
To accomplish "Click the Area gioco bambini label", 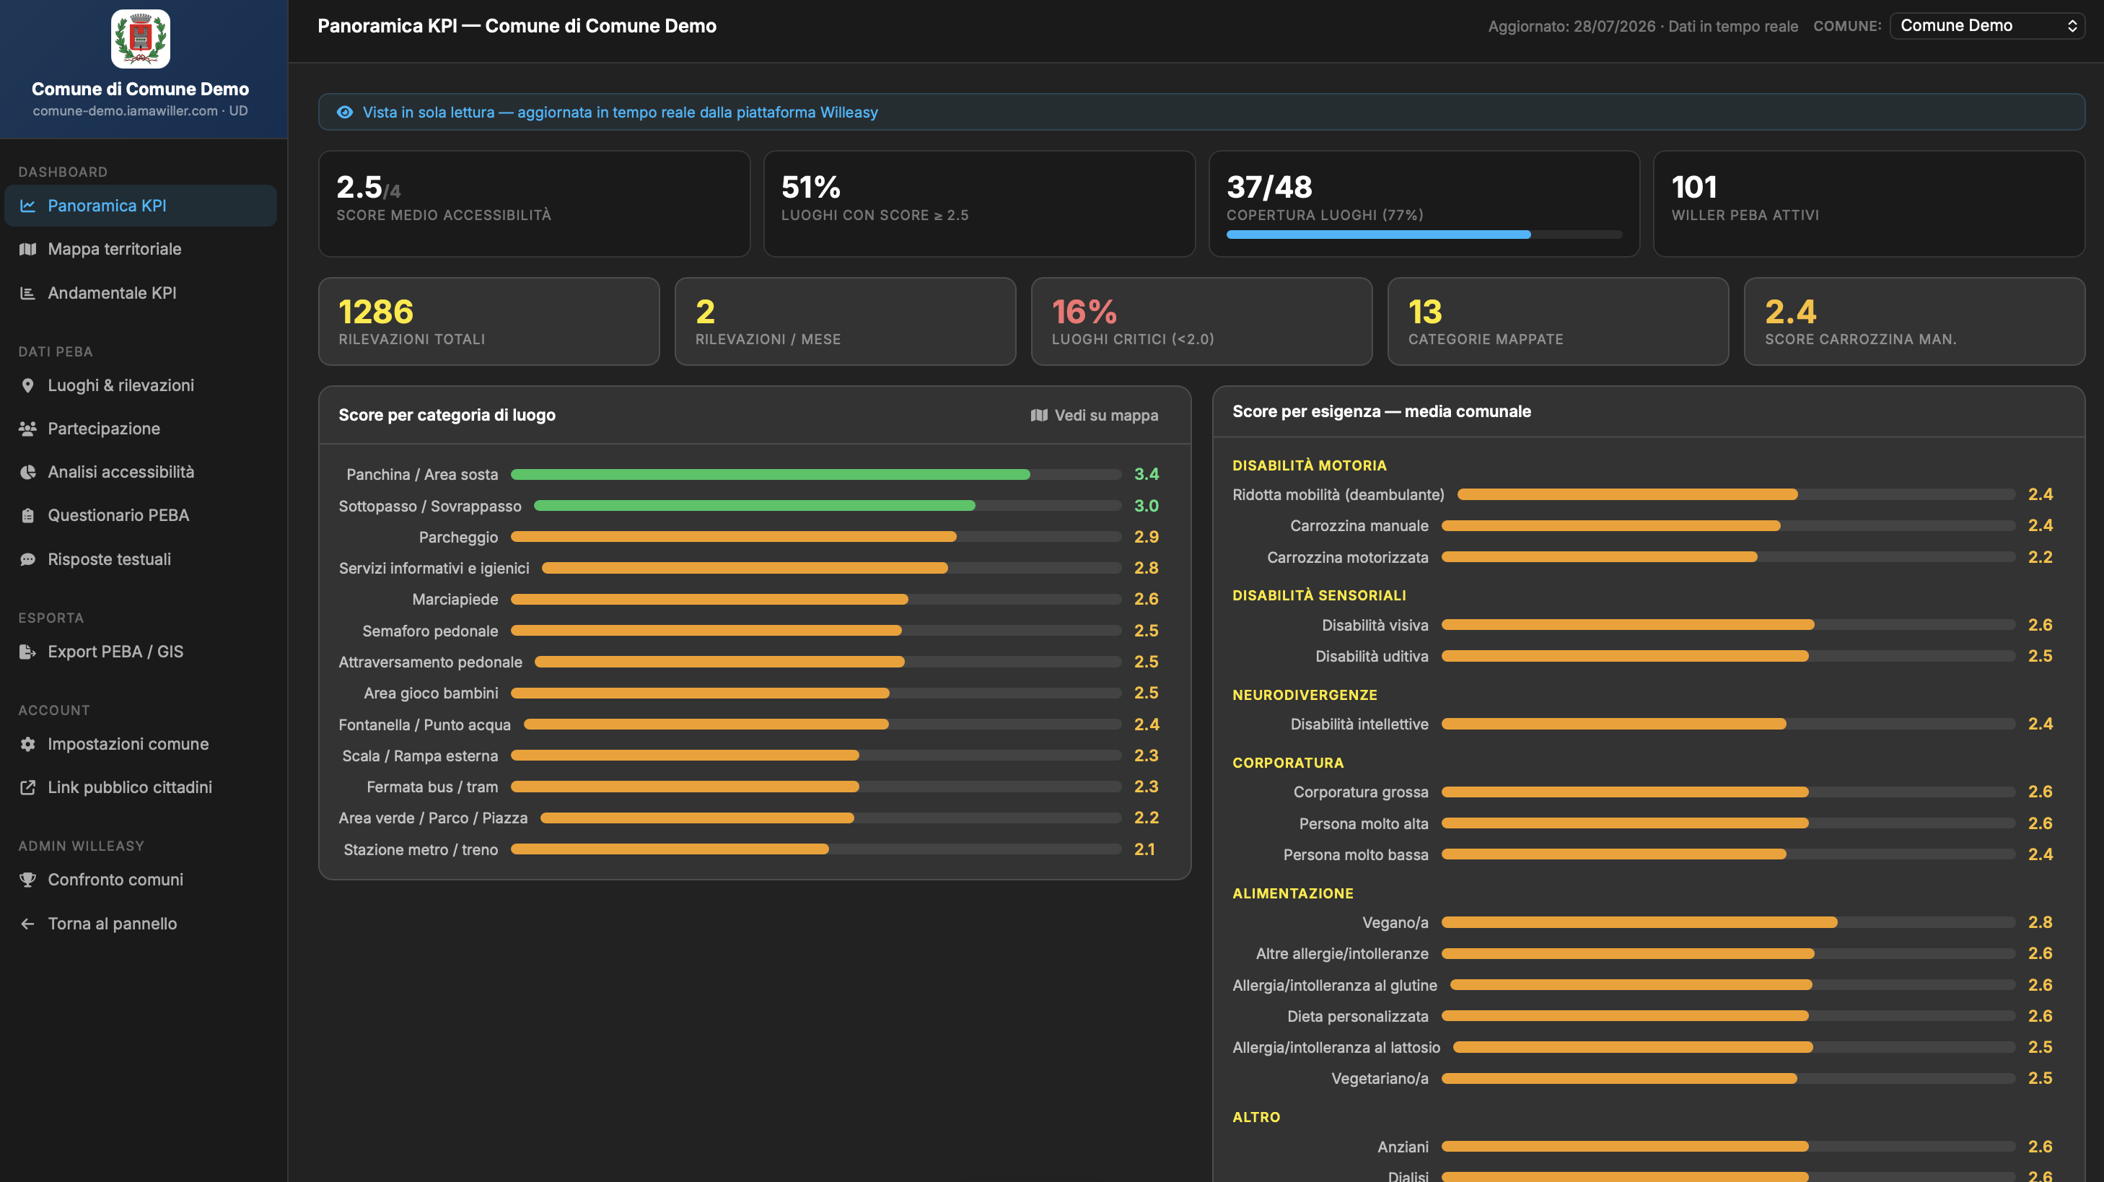I will [x=431, y=693].
